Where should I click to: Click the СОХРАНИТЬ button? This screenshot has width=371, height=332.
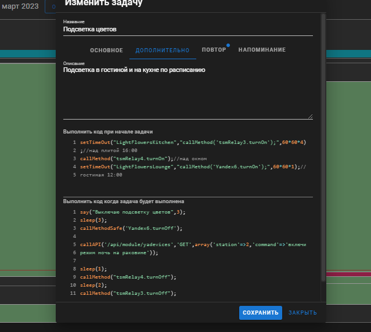pos(261,313)
